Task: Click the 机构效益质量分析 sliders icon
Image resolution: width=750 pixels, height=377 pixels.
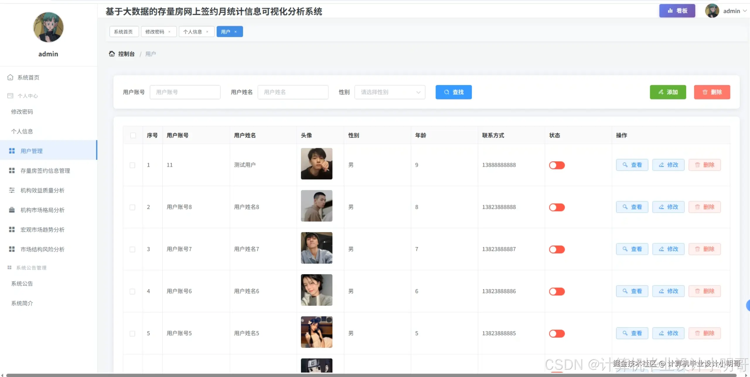Action: [x=12, y=190]
